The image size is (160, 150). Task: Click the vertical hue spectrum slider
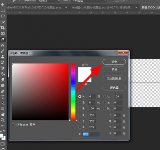tap(73, 92)
